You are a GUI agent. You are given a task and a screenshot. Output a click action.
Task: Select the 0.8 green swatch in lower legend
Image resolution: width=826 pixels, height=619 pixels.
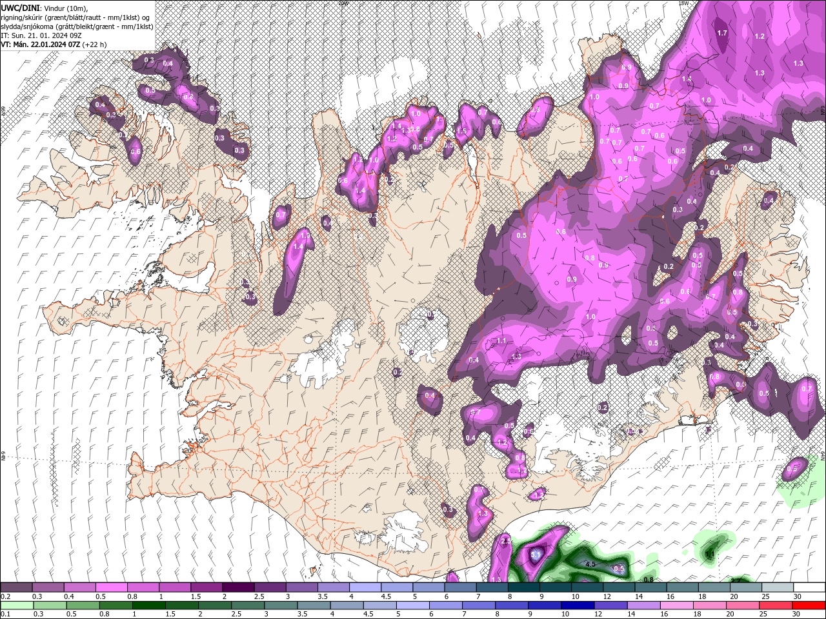[116, 605]
